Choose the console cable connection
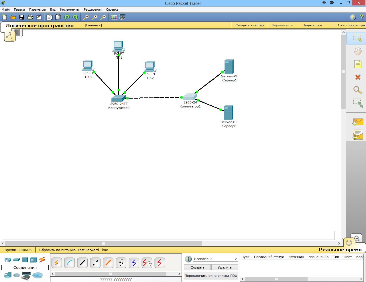Screen dimensions: 366x282 (x=69, y=263)
